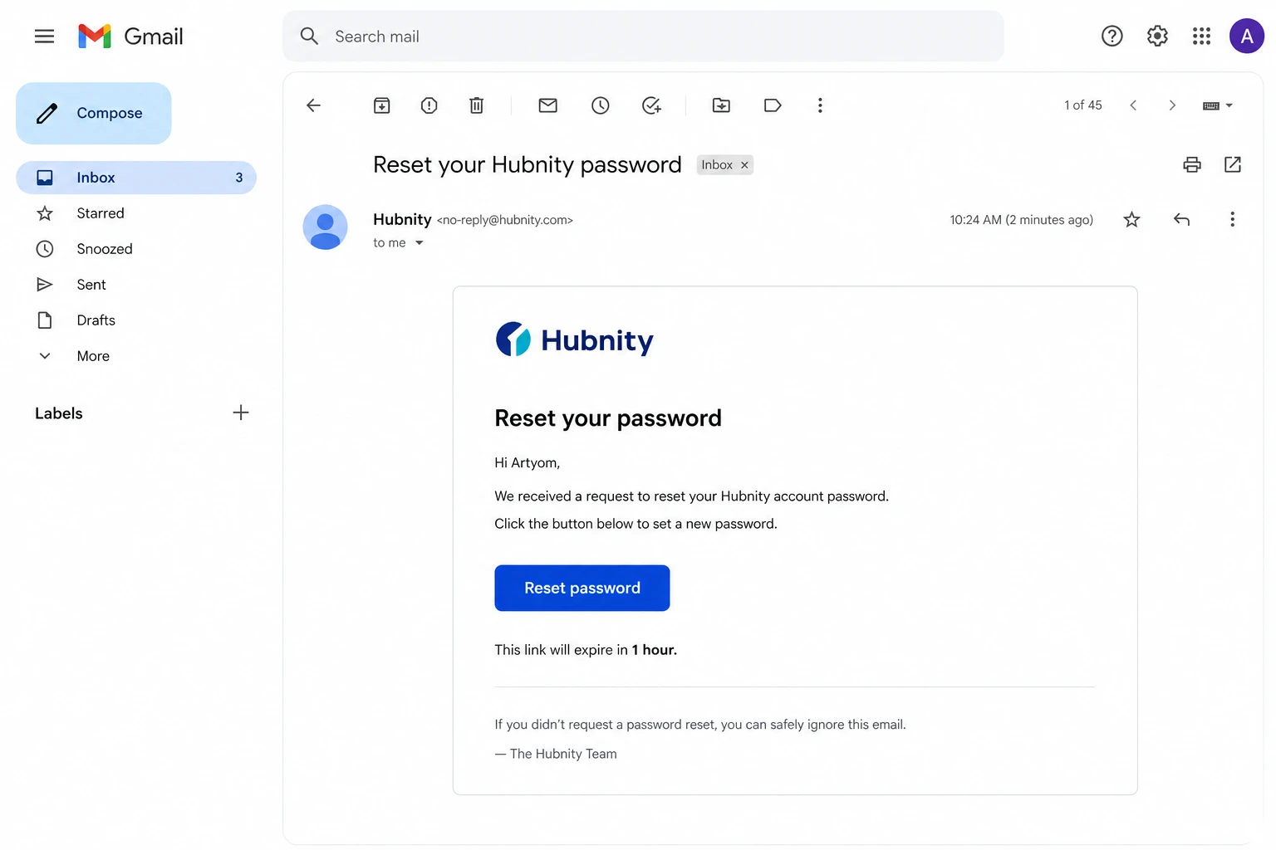
Task: Open the Move to folder icon
Action: tap(721, 105)
